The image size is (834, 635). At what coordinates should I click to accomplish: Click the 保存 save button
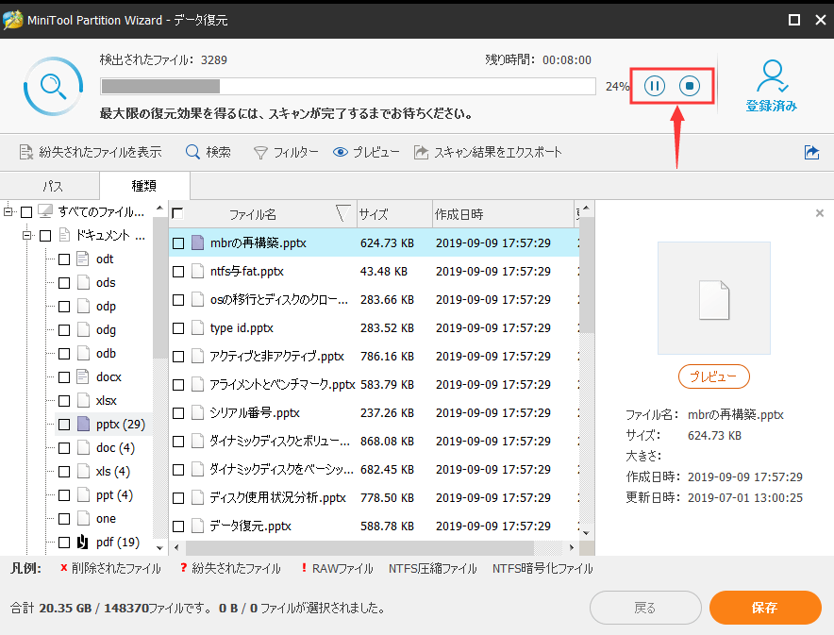click(x=765, y=609)
